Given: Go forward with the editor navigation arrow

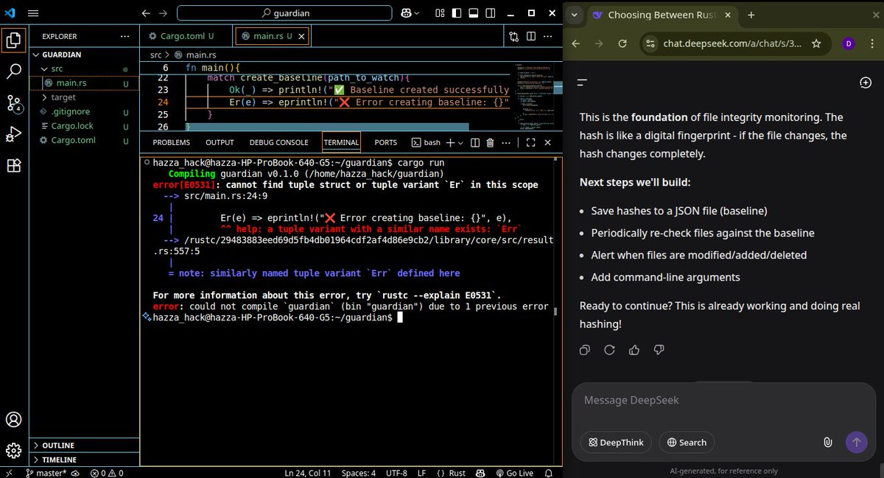Looking at the screenshot, I should tap(164, 13).
